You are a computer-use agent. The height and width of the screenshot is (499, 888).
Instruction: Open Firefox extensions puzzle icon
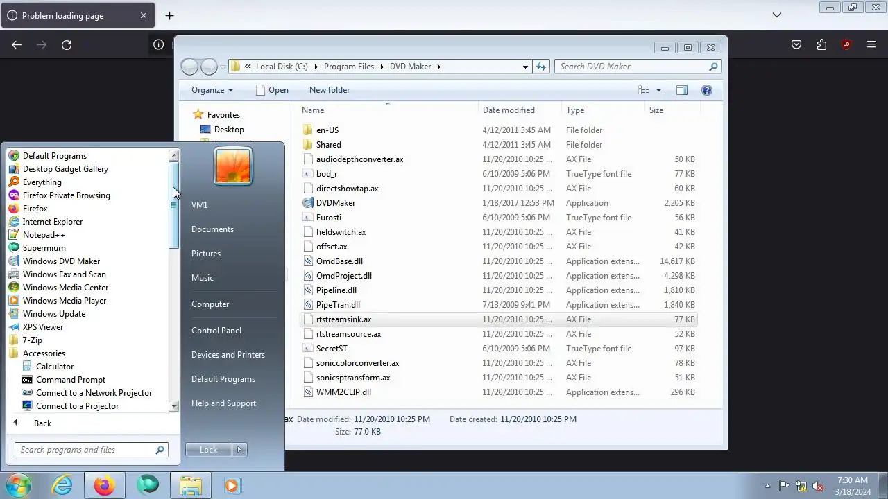click(821, 45)
